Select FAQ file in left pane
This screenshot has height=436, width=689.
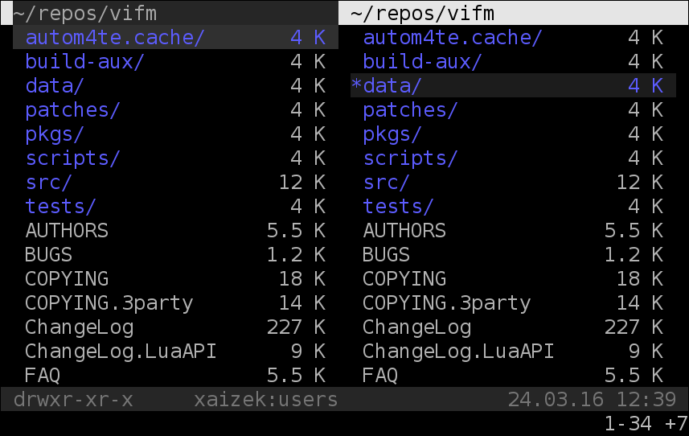pyautogui.click(x=176, y=375)
